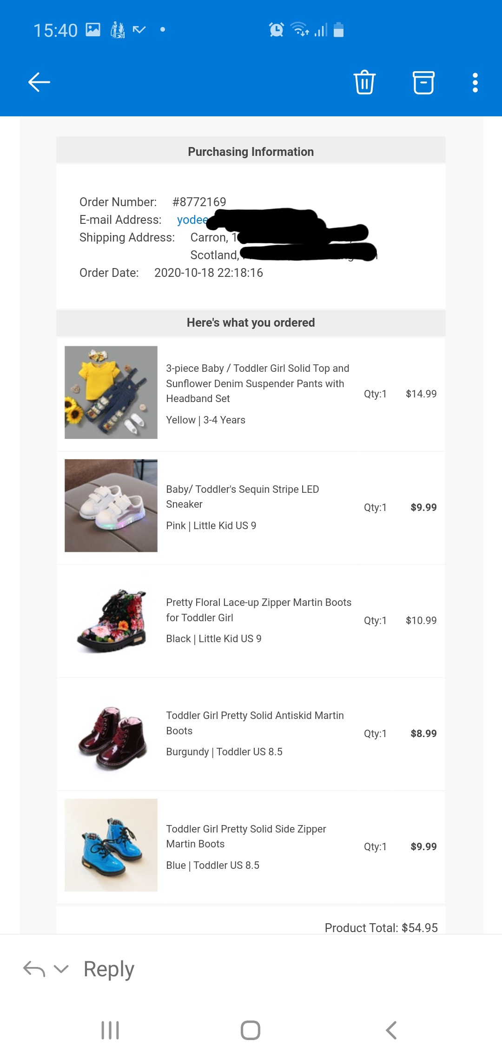Open the three-dot more options menu
The width and height of the screenshot is (502, 1061).
point(475,82)
